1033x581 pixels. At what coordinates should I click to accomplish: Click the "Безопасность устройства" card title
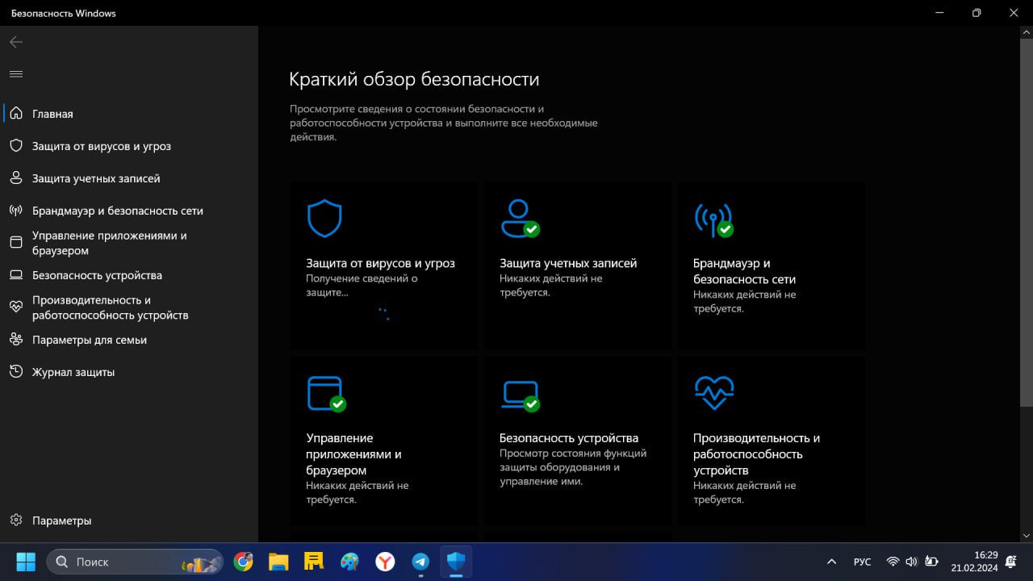pos(569,438)
